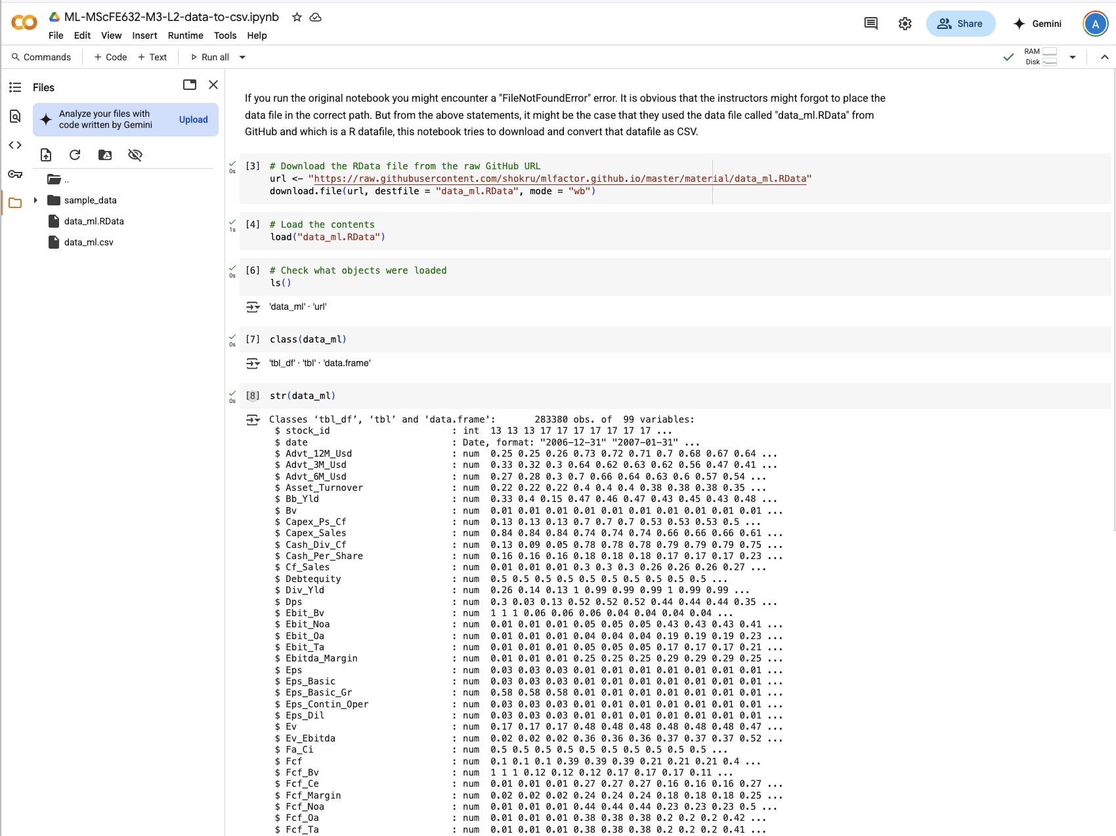Close the Files pane
1116x836 pixels.
[213, 85]
